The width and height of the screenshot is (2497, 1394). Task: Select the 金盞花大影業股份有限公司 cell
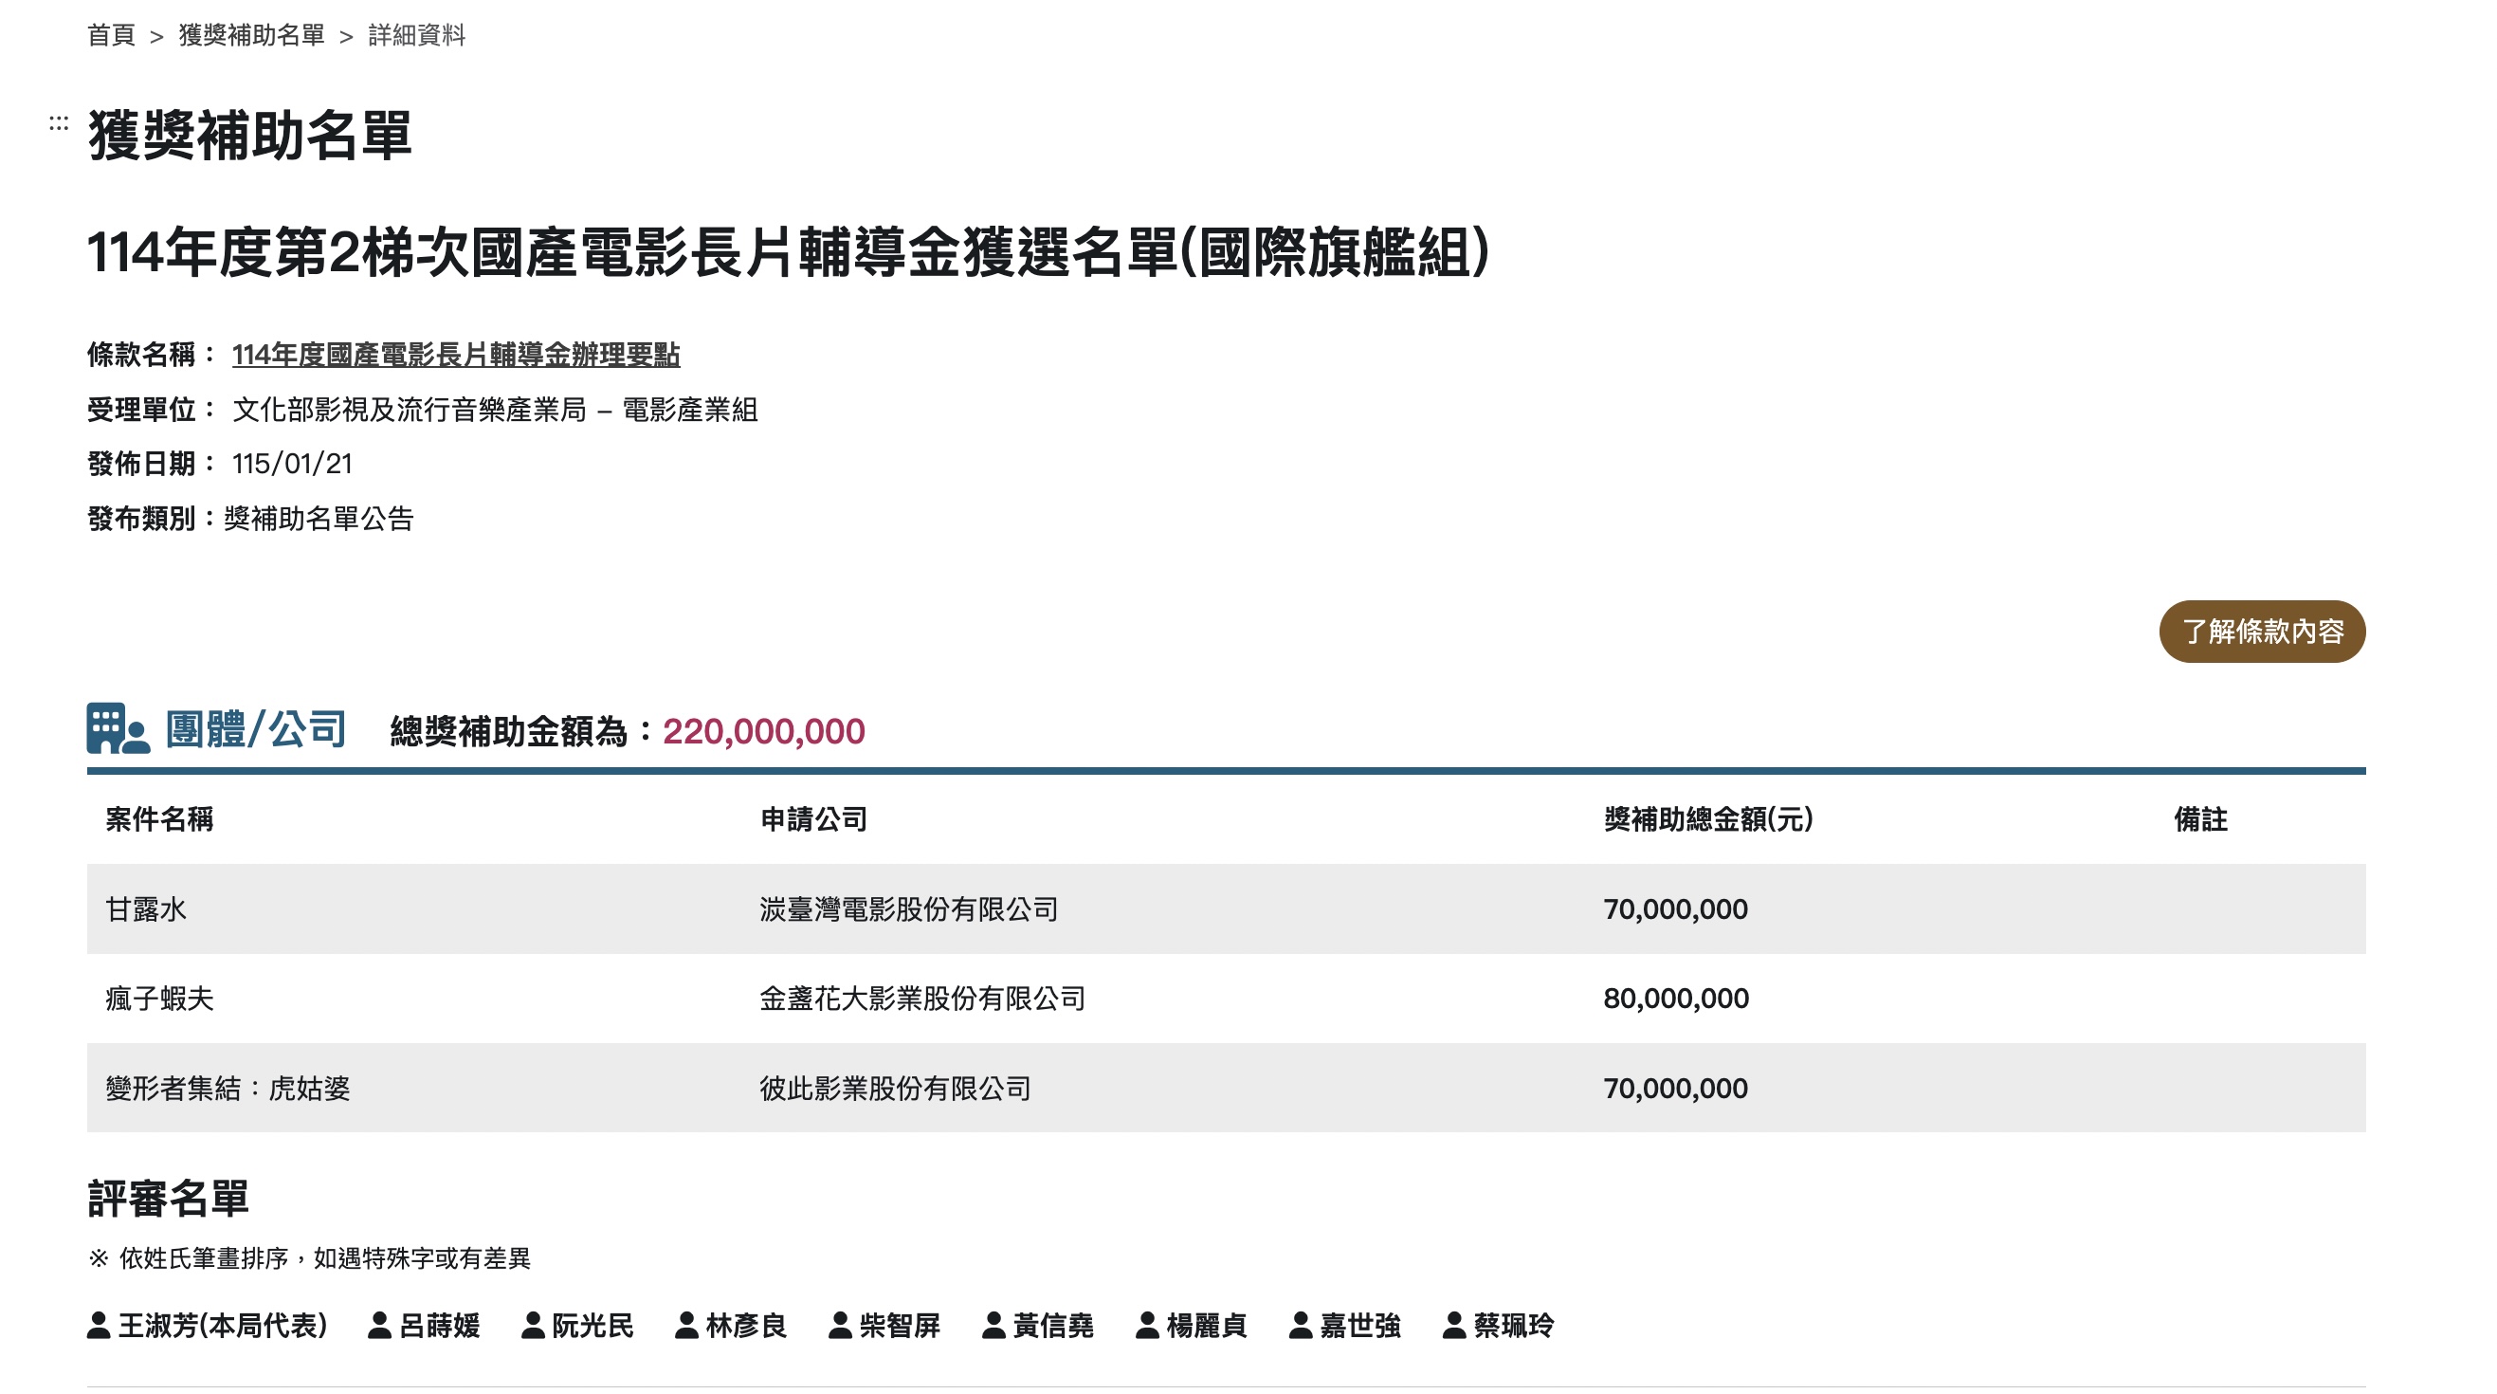click(x=921, y=999)
